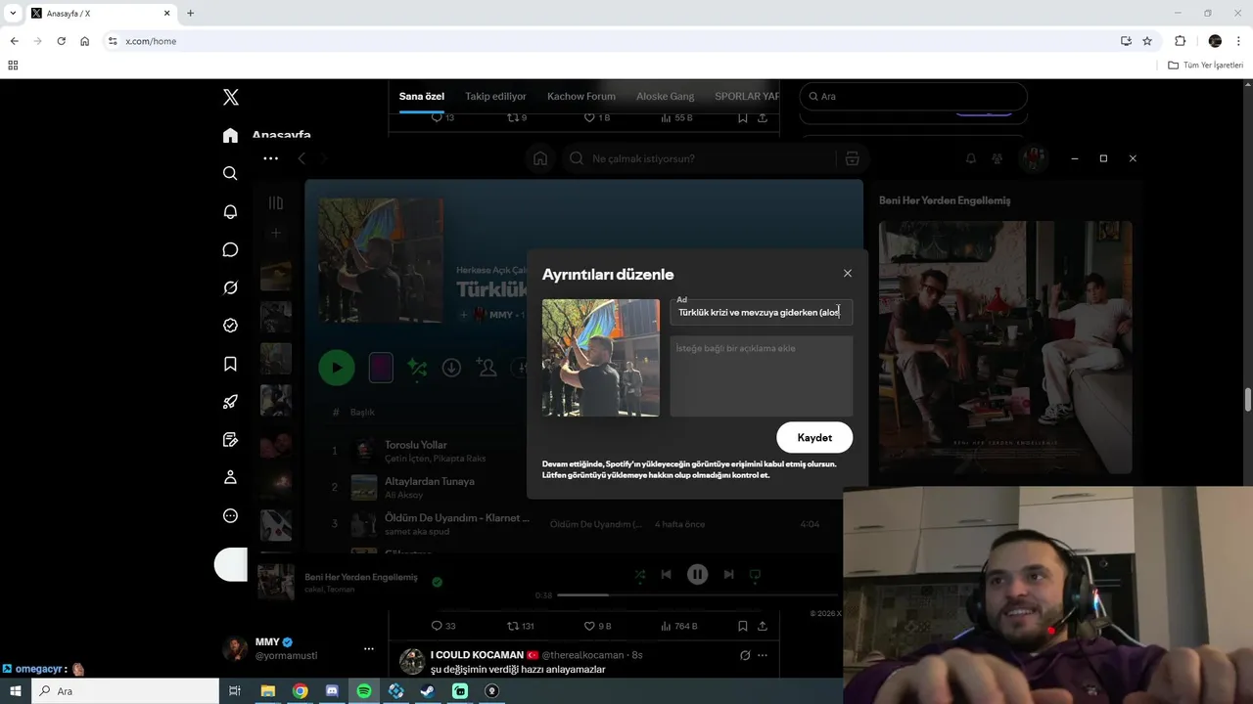Open Discord from Windows taskbar
Viewport: 1253px width, 704px height.
coord(332,691)
